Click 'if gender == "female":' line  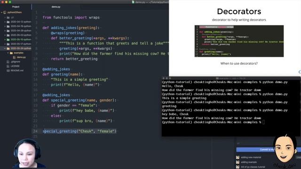point(74,105)
